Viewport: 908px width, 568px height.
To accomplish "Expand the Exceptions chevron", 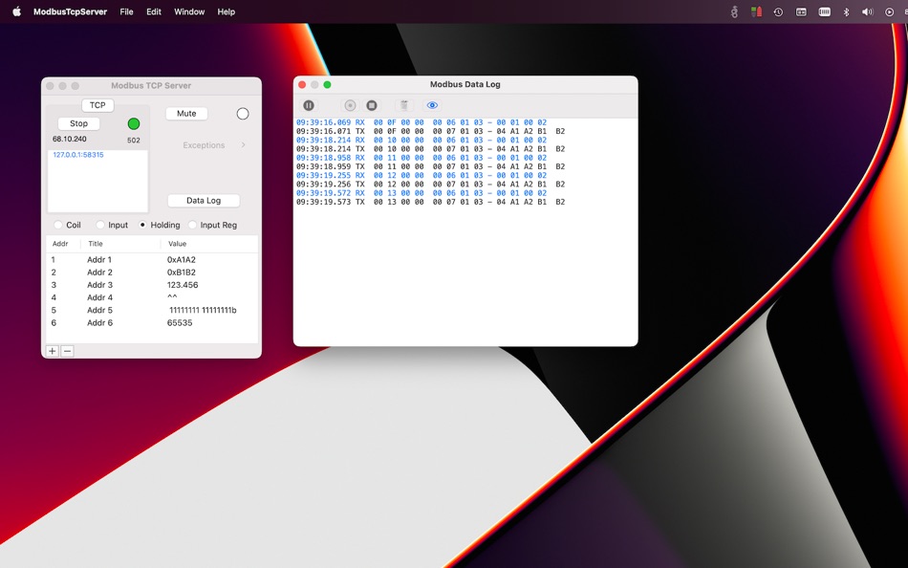I will [x=243, y=145].
